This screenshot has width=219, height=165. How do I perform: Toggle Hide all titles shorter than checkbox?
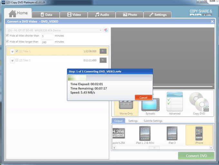coord(7,35)
